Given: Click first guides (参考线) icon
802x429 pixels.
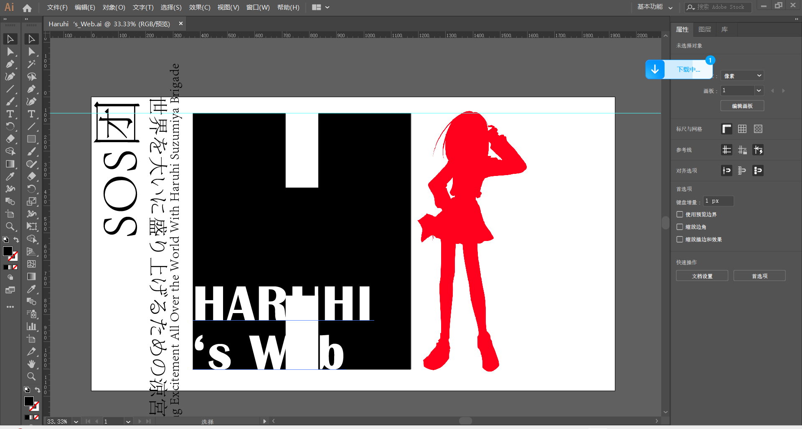Looking at the screenshot, I should point(727,150).
